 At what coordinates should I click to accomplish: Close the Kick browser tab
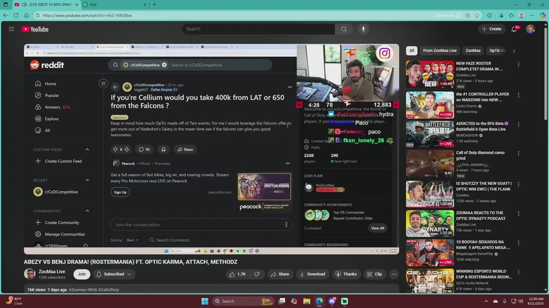click(145, 5)
